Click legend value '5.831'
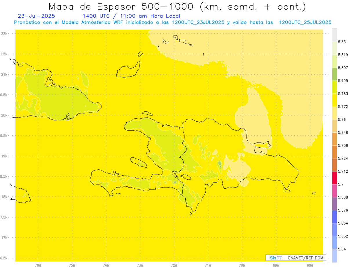The width and height of the screenshot is (348, 269). [x=343, y=42]
